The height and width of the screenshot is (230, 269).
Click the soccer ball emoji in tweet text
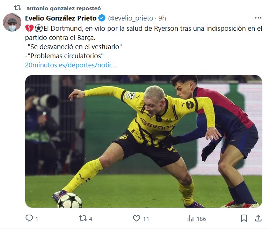coord(38,29)
